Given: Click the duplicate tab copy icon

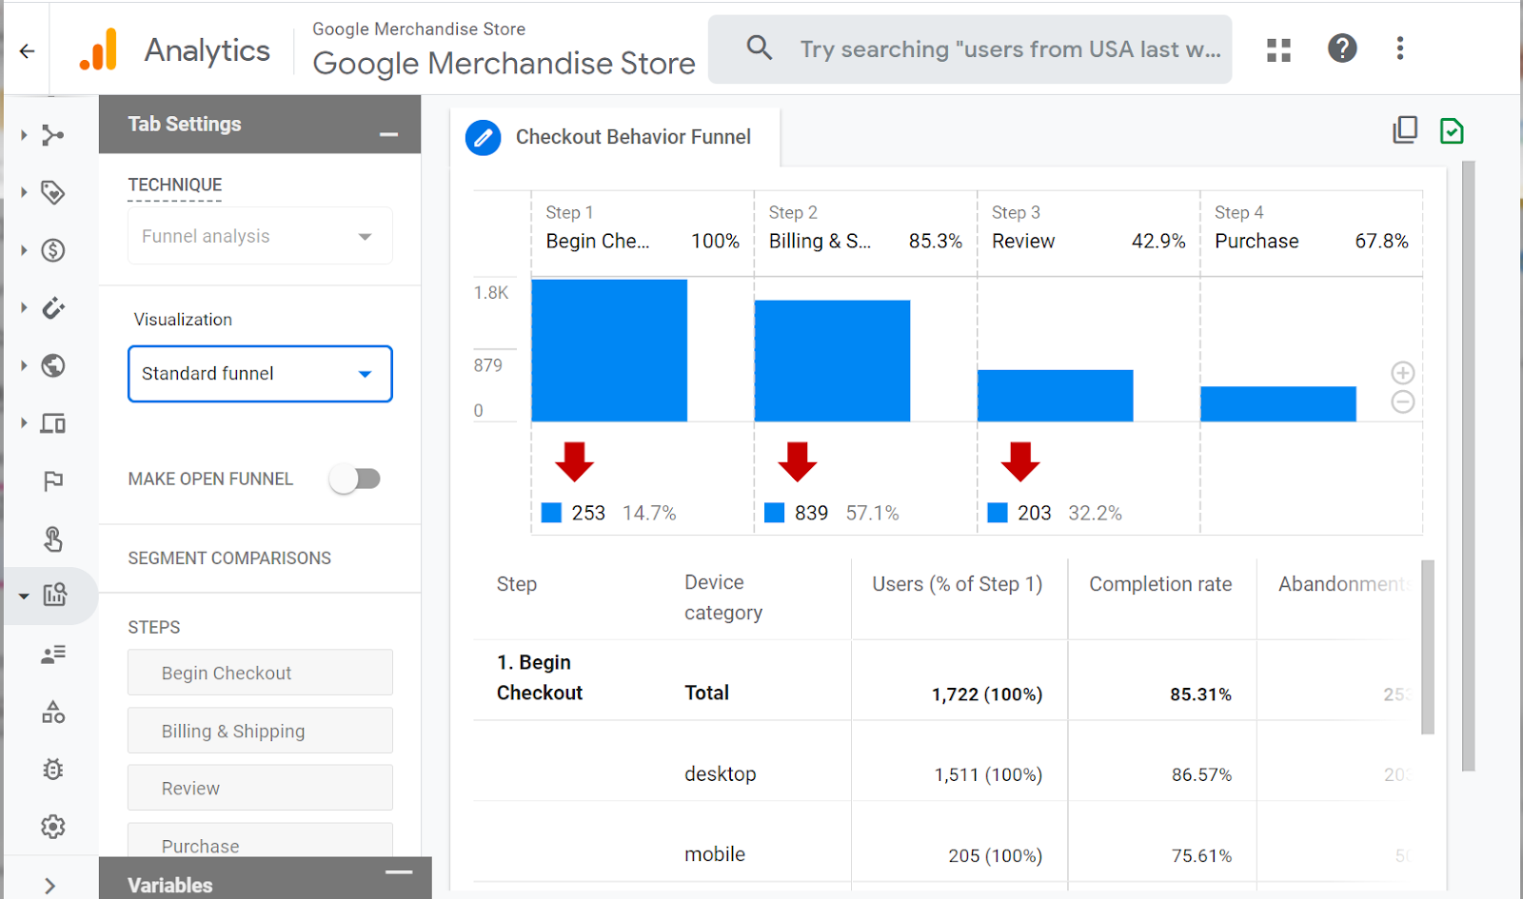Looking at the screenshot, I should pos(1405,130).
